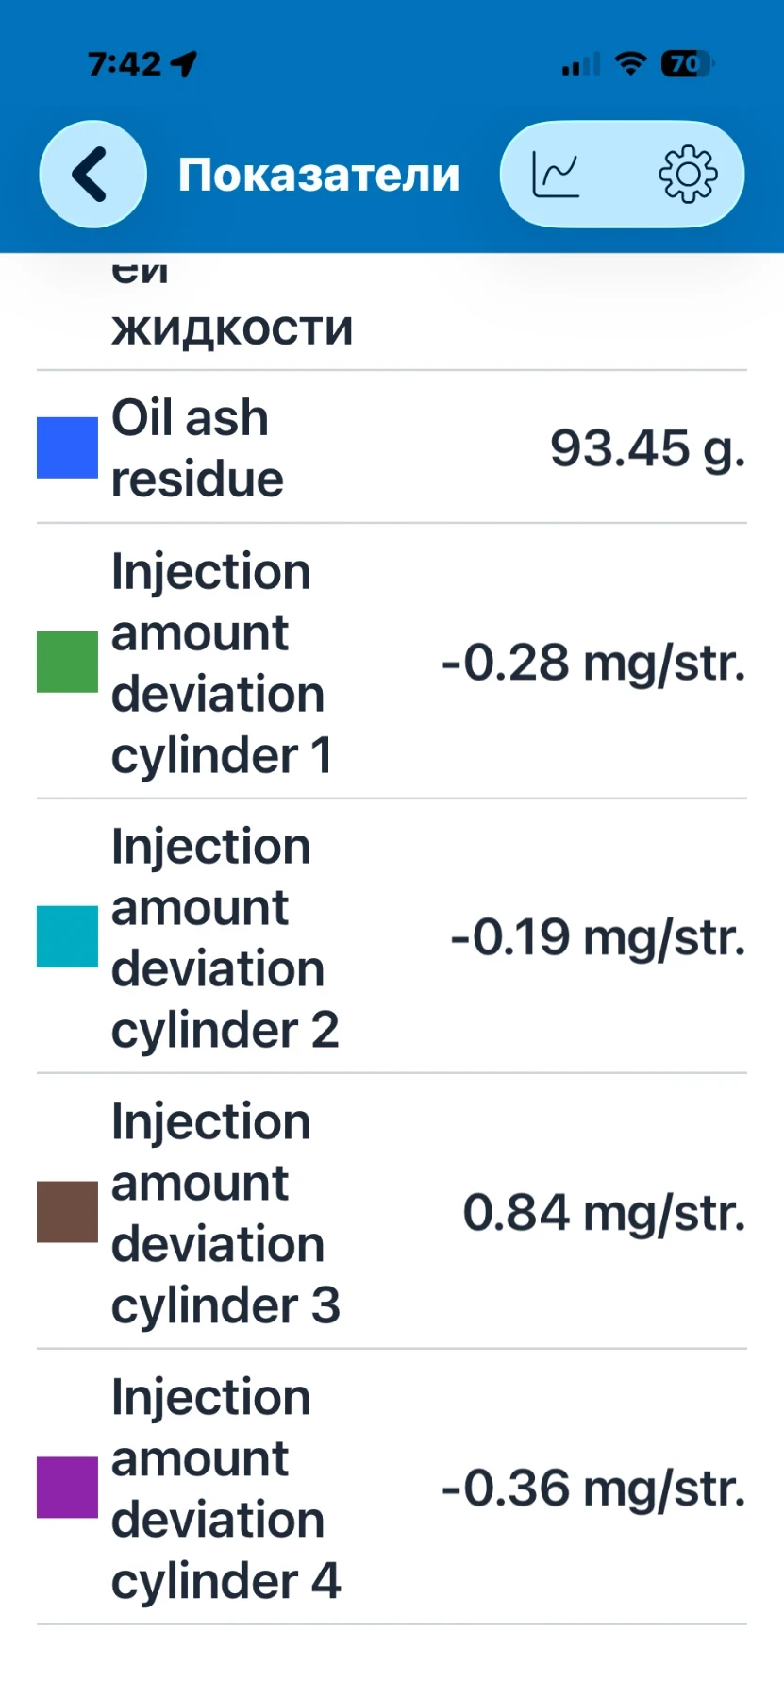Tap the Wi-Fi status icon
Screen dimensions: 784x1699
(629, 63)
